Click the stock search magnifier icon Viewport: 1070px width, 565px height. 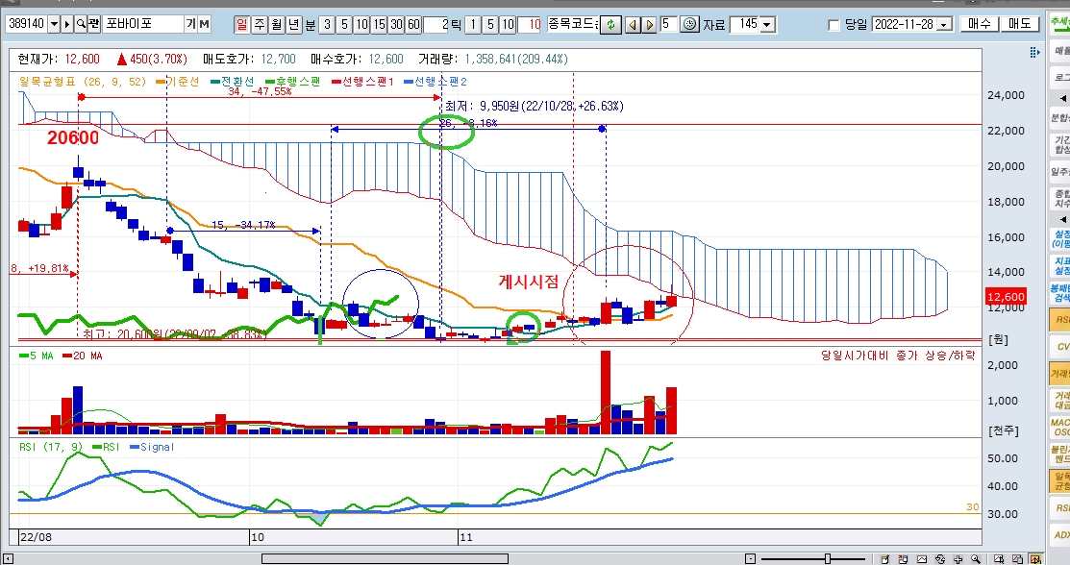click(x=80, y=24)
